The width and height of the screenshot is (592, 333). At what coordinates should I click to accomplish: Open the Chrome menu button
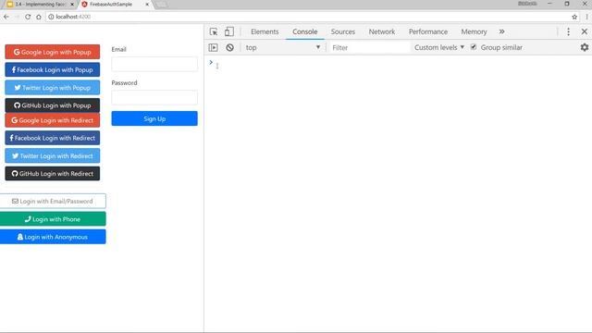[586, 17]
